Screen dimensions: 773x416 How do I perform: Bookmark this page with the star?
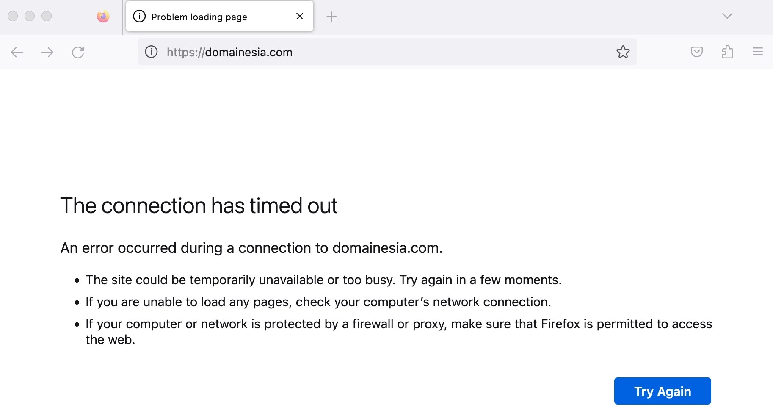point(623,52)
